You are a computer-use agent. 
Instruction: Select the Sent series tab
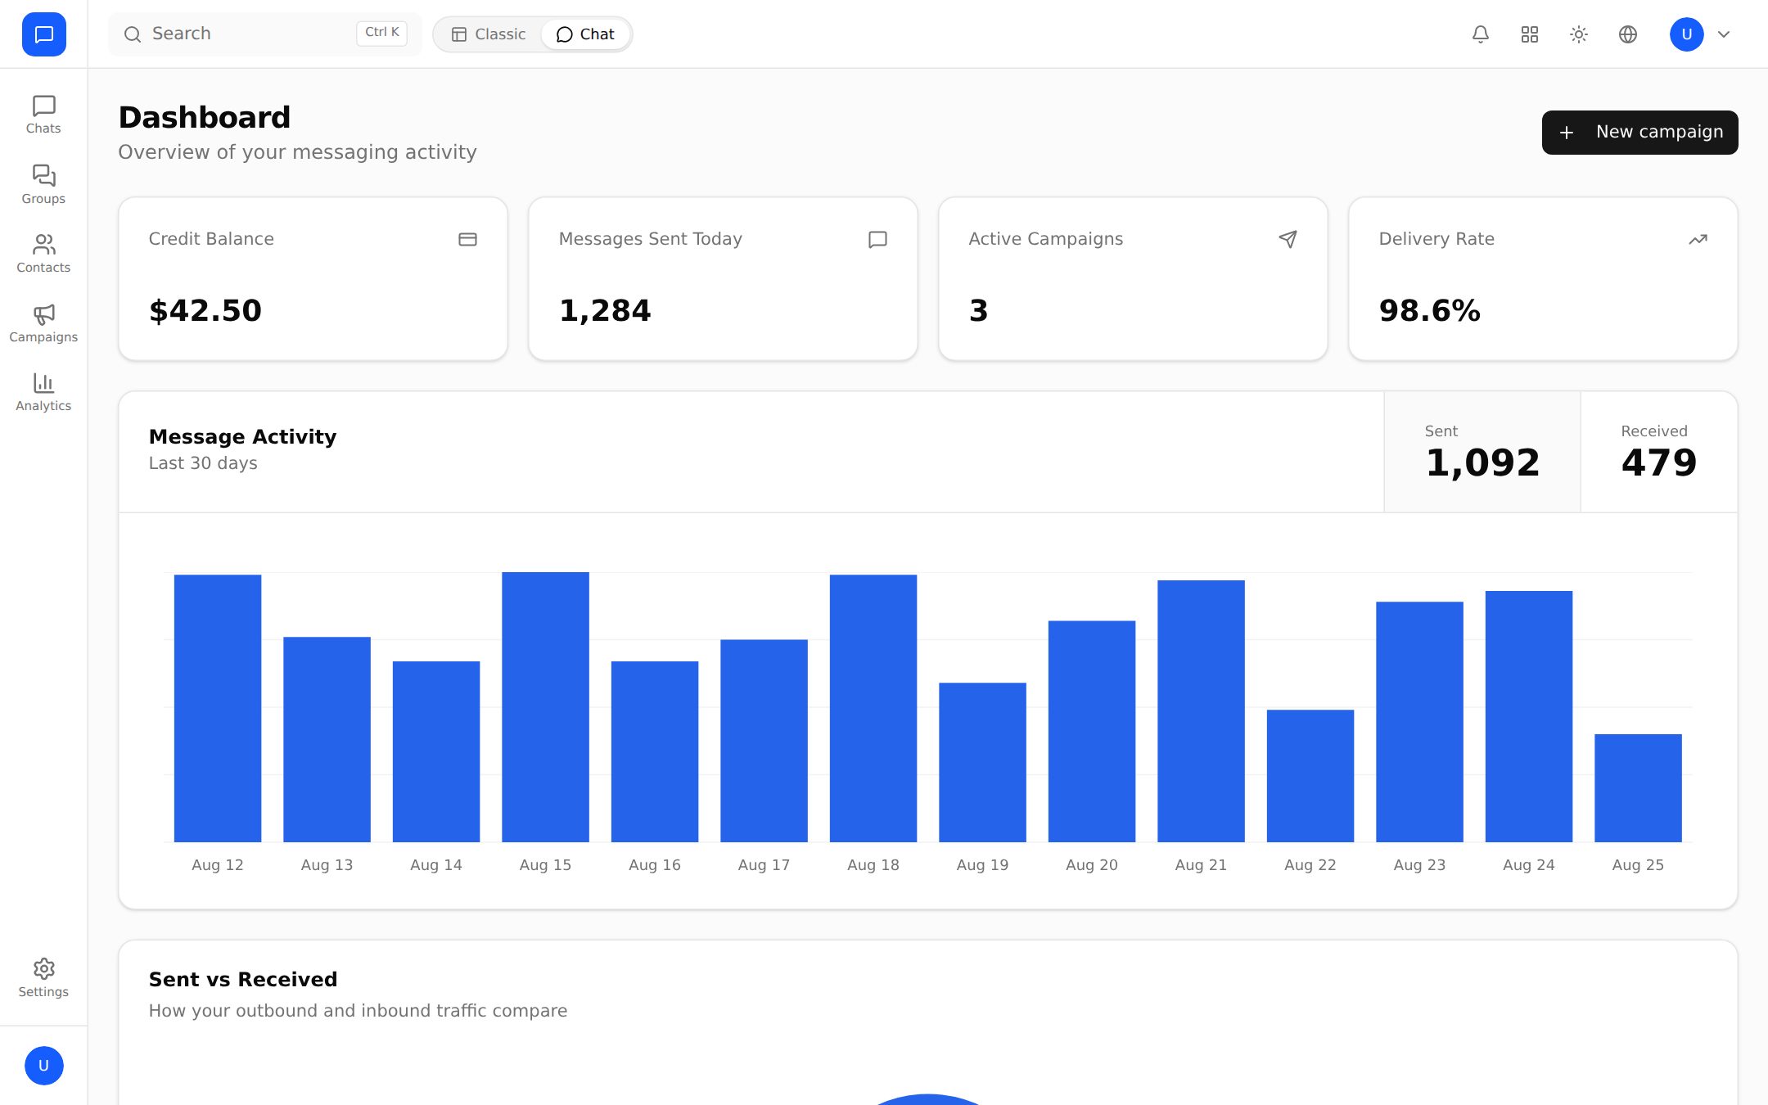pos(1482,452)
